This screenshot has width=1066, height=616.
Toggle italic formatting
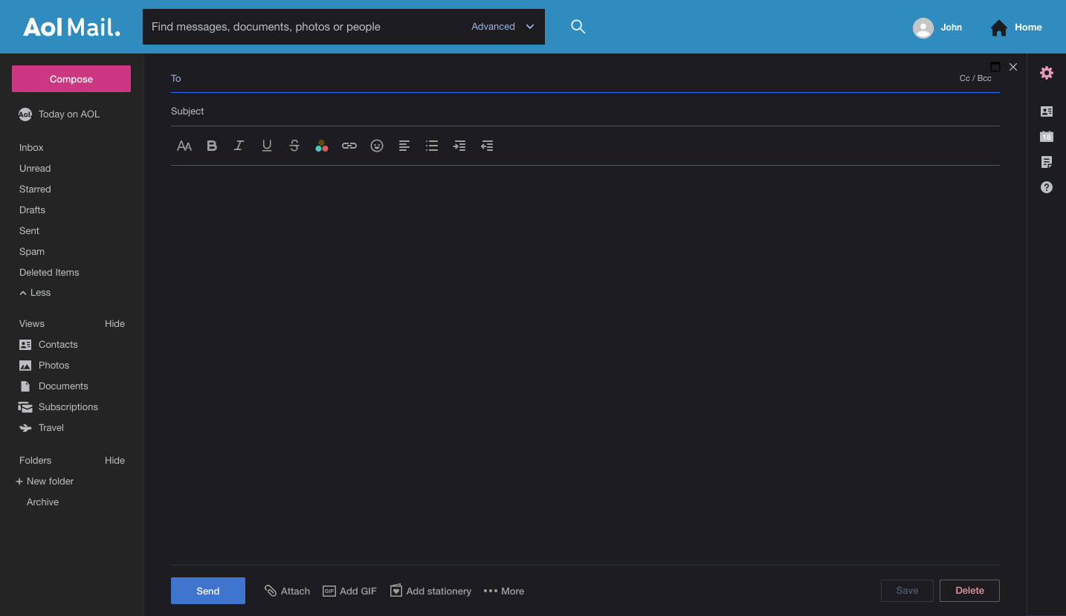pos(239,146)
